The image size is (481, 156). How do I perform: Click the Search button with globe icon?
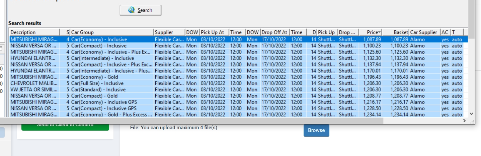(140, 10)
